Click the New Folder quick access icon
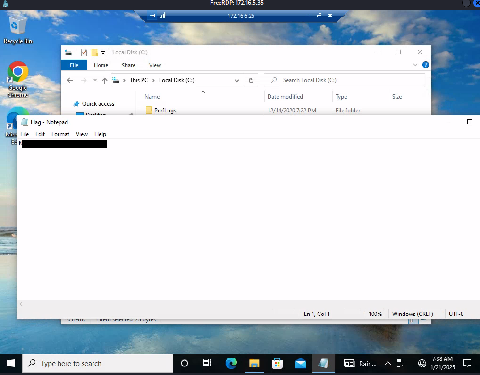Screen dimensions: 480x375 coord(95,52)
